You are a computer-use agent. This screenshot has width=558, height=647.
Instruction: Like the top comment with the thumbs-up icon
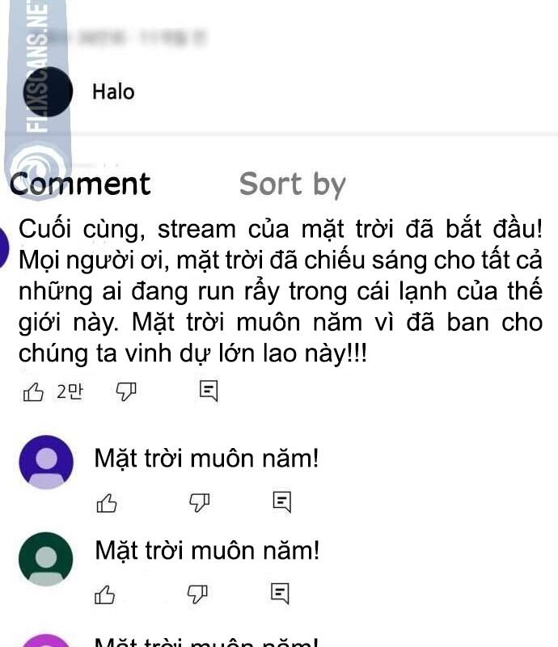[x=33, y=391]
